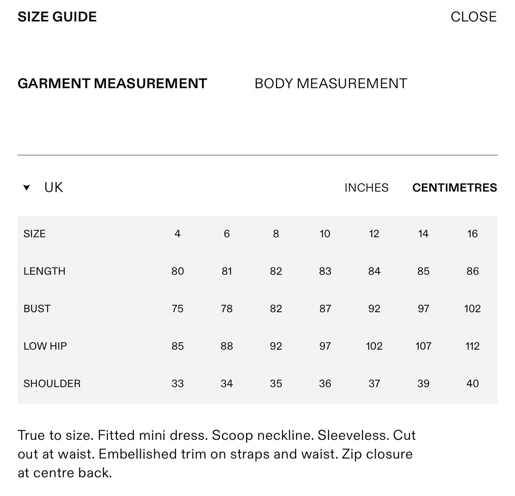
Task: Select the Garment Measurement tab
Action: point(112,84)
